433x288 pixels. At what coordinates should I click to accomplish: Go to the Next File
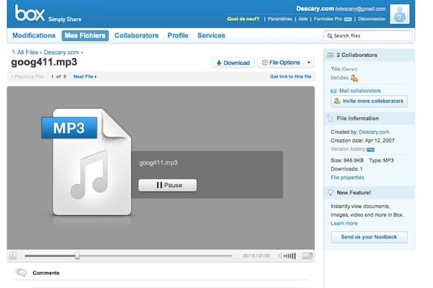point(84,76)
